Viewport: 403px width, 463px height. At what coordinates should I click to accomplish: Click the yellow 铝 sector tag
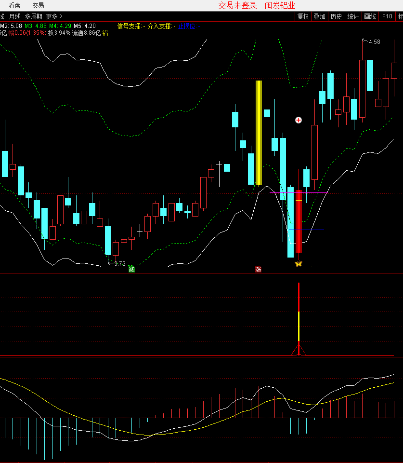(105, 33)
